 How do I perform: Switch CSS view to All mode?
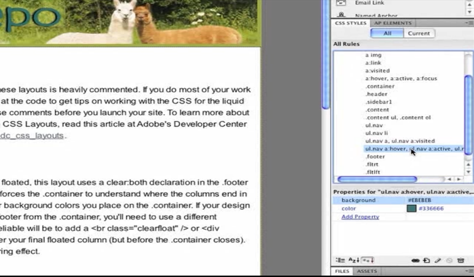(387, 33)
